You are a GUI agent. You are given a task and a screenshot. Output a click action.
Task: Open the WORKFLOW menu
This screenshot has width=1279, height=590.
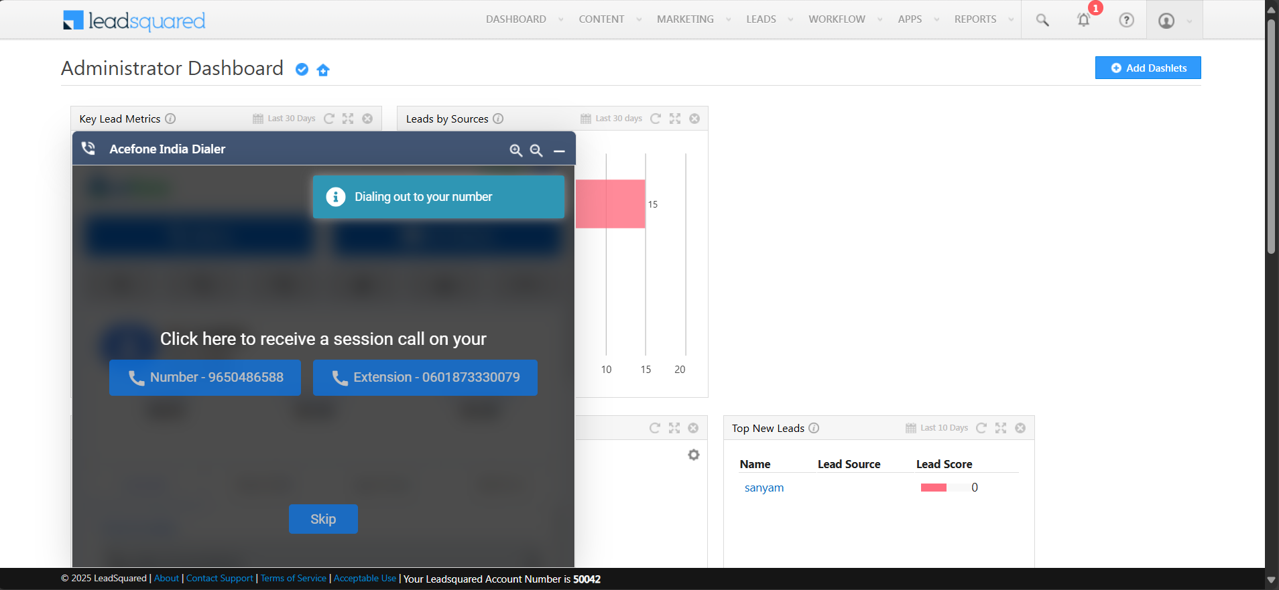[x=837, y=19]
